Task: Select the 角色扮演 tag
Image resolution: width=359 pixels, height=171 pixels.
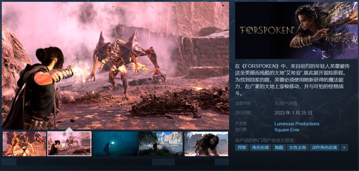Action: click(260, 148)
